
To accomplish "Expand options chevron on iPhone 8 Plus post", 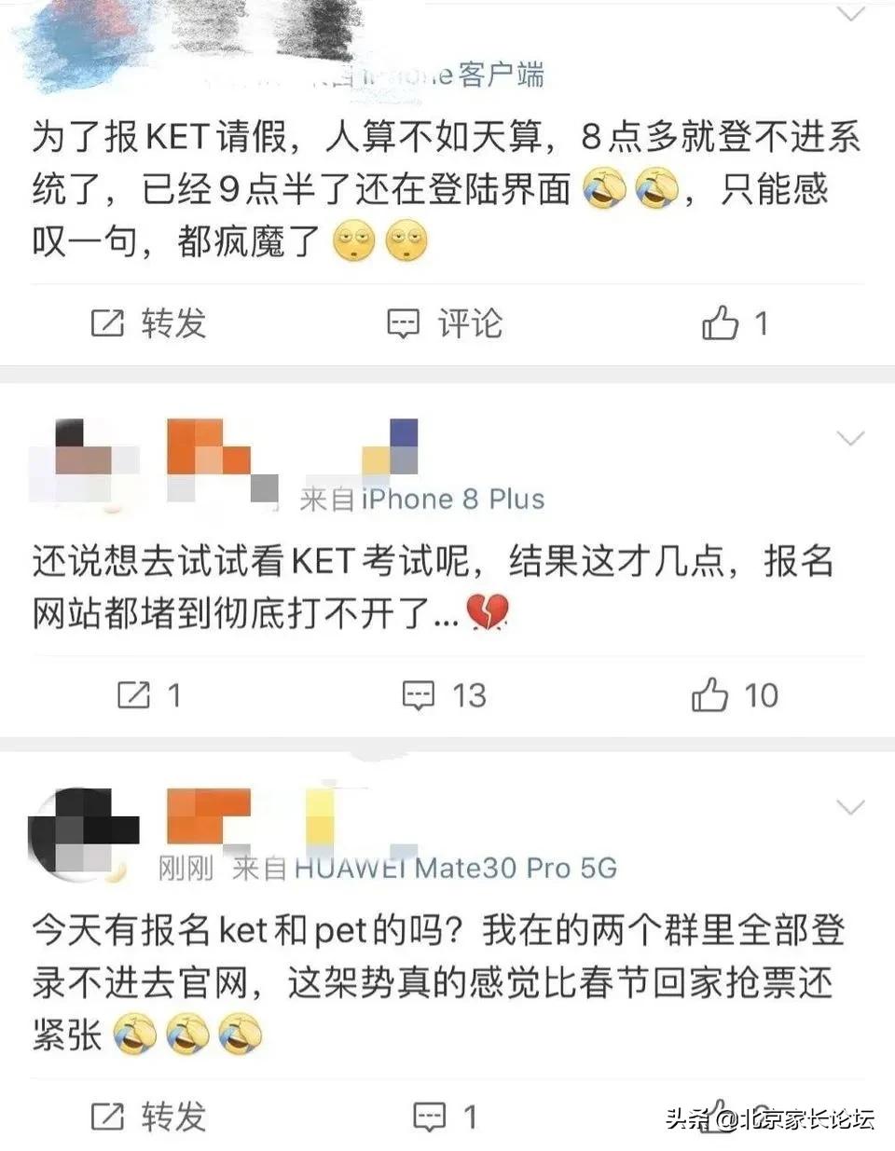I will pos(851,438).
